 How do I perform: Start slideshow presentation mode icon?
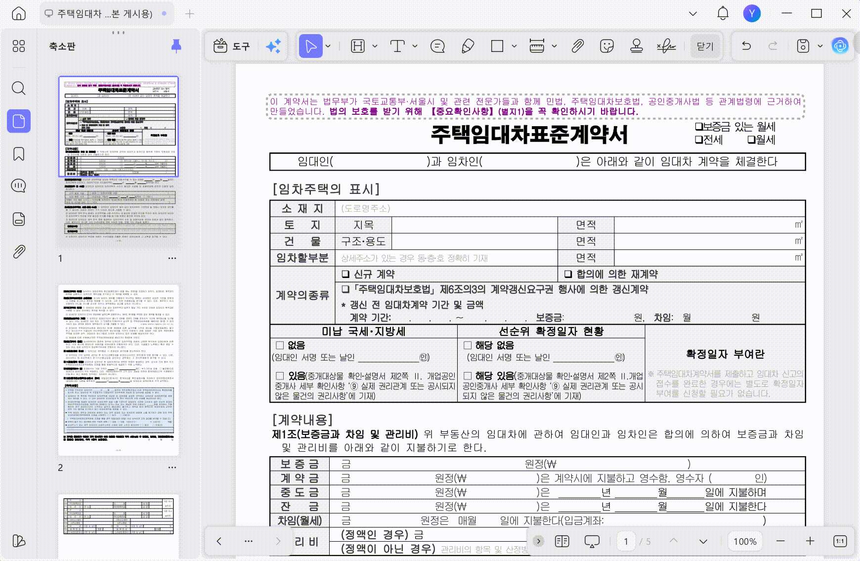[x=592, y=541]
